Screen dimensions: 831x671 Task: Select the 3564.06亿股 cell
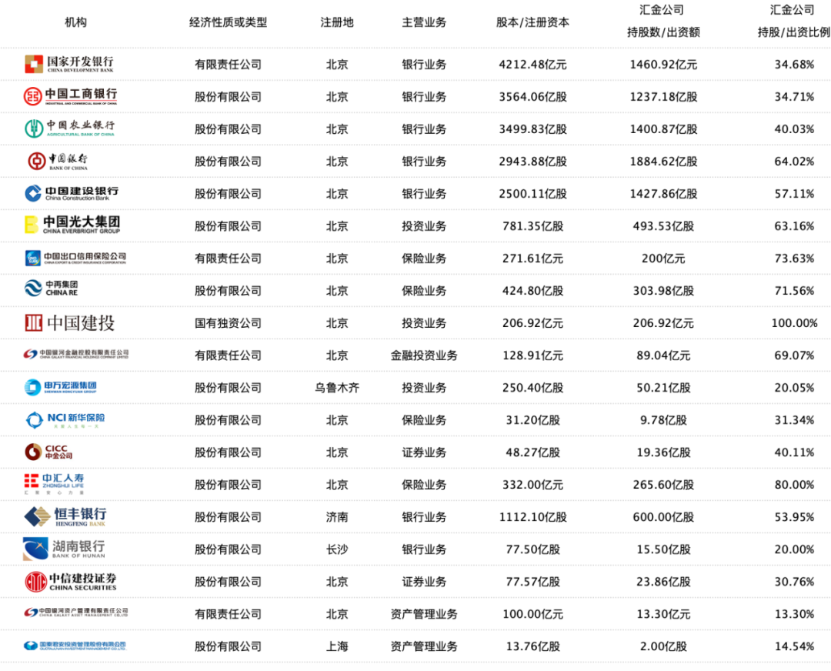(532, 97)
